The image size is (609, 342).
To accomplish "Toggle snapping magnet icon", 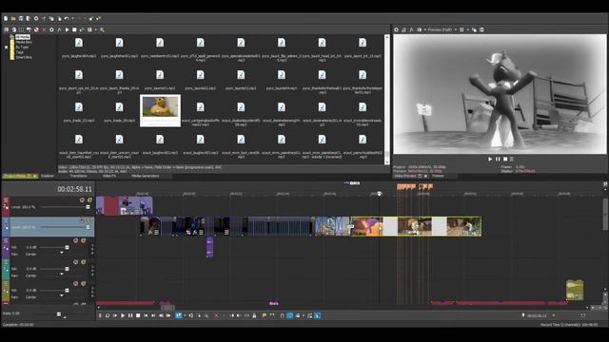I will (x=283, y=315).
